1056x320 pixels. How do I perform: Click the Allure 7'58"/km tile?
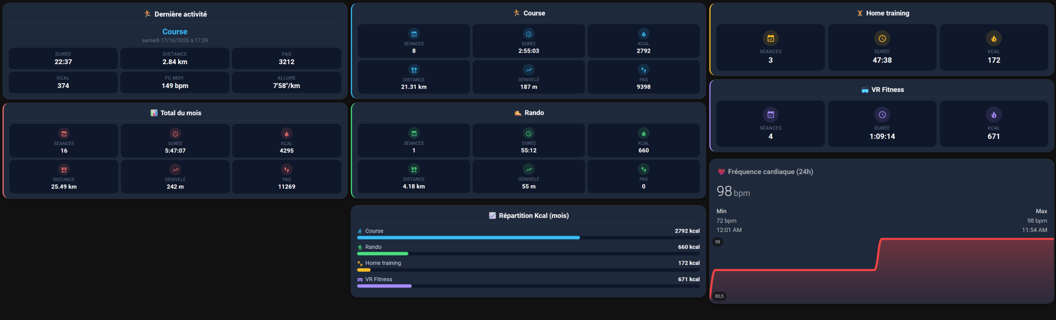(287, 82)
